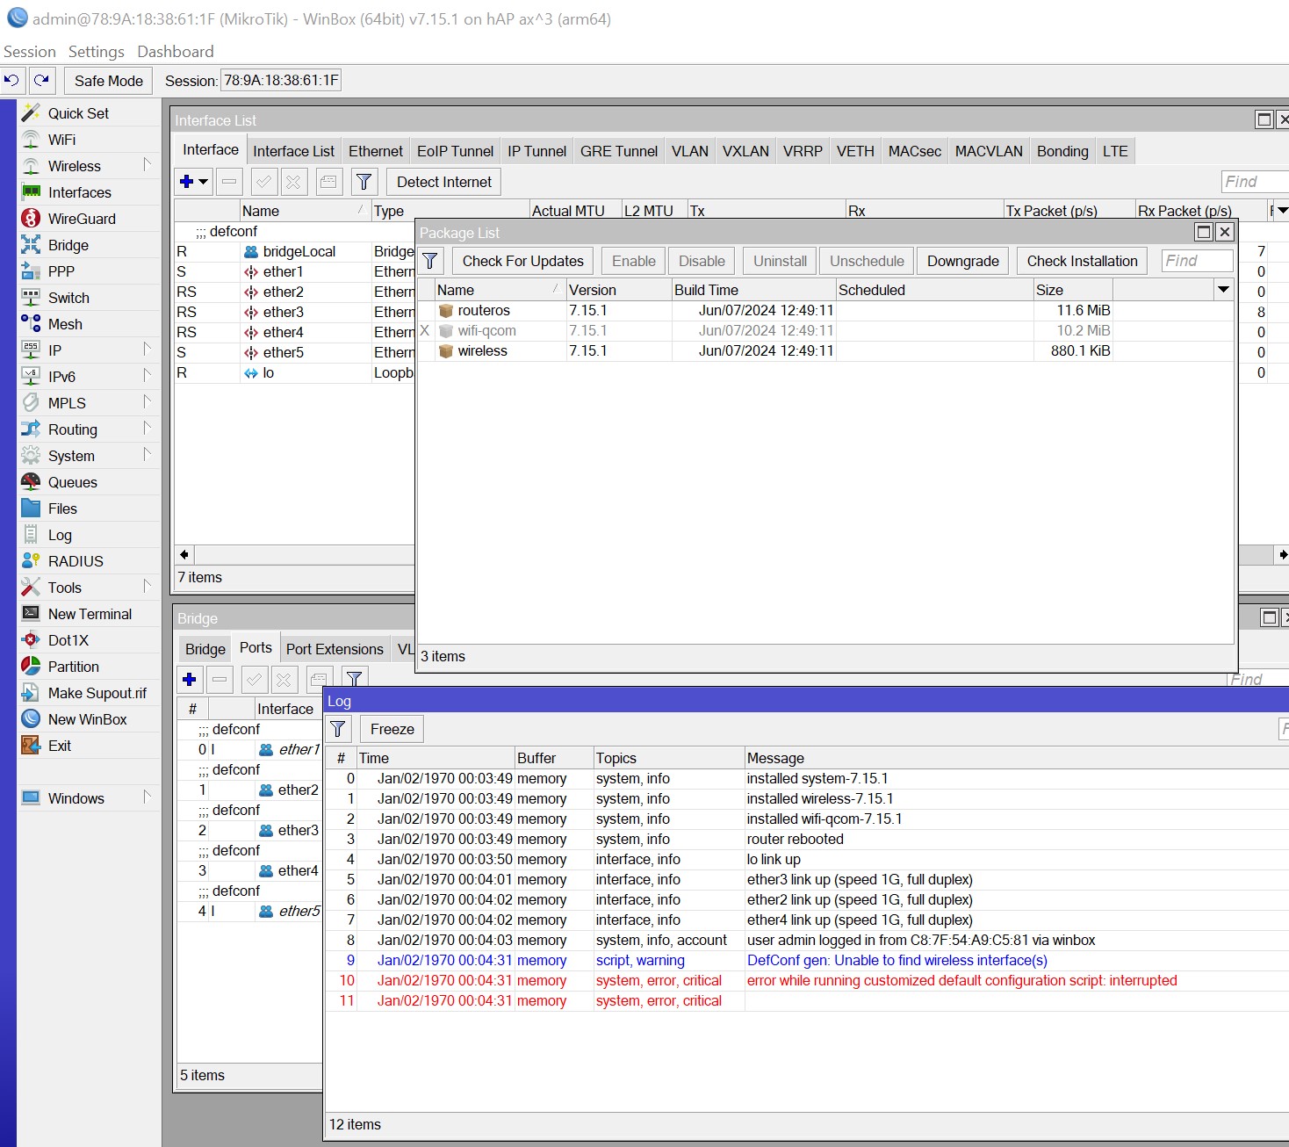Click the Package List filter icon
Screen dimensions: 1289x1147
click(x=430, y=261)
